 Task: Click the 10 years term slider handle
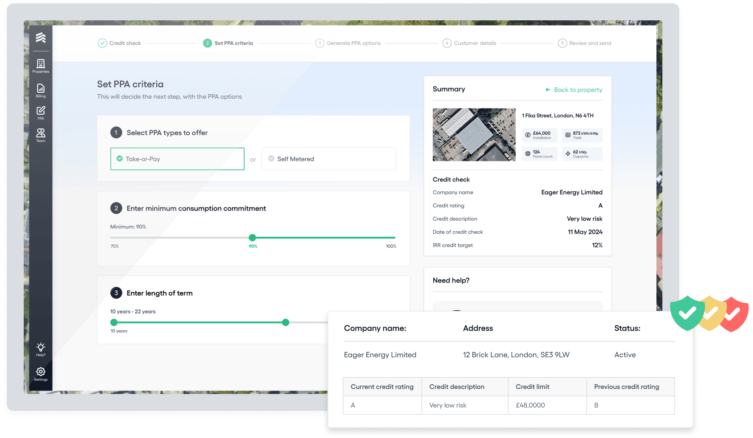coord(114,322)
